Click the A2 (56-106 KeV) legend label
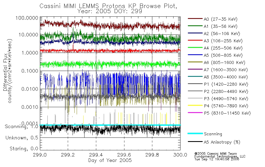The image size is (265, 167). point(222,34)
